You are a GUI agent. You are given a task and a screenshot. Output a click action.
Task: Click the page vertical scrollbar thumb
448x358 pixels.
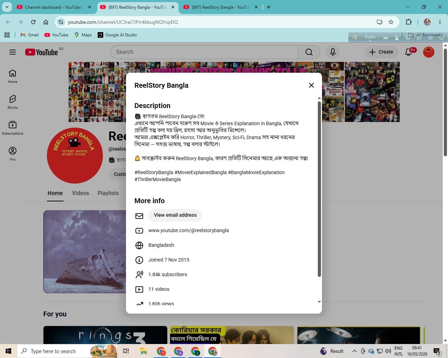tap(445, 102)
